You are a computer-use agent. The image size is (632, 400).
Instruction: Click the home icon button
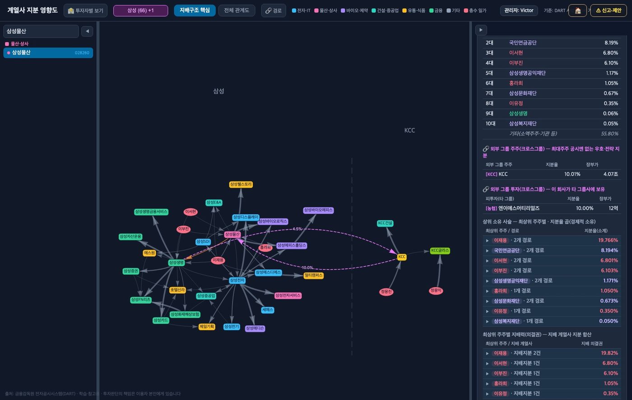577,10
